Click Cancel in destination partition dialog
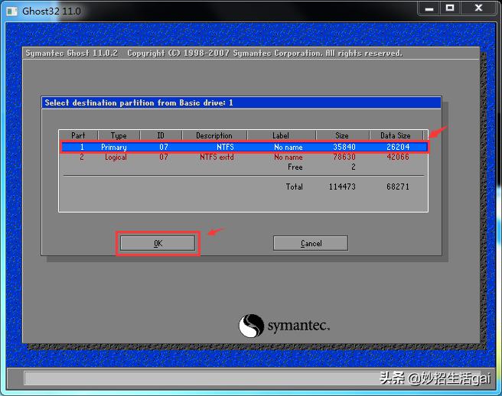Screen dimensions: 502x396 tap(311, 243)
